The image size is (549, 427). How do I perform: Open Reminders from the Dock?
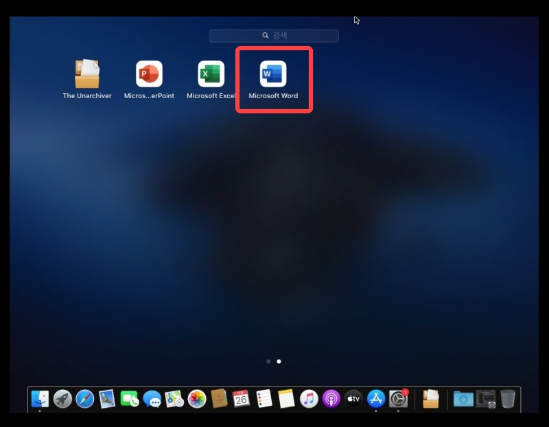pyautogui.click(x=264, y=399)
